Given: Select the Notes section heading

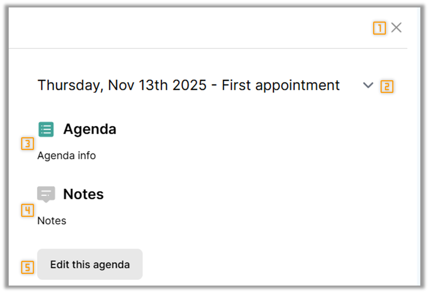Looking at the screenshot, I should click(x=83, y=194).
